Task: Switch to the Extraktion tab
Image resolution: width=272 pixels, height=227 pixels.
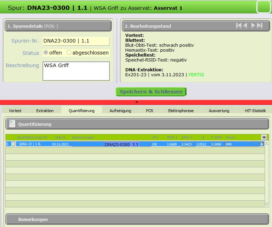Action: (45, 111)
